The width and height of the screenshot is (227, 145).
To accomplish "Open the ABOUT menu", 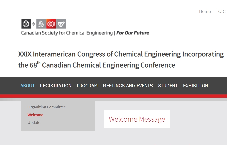I will [x=27, y=86].
